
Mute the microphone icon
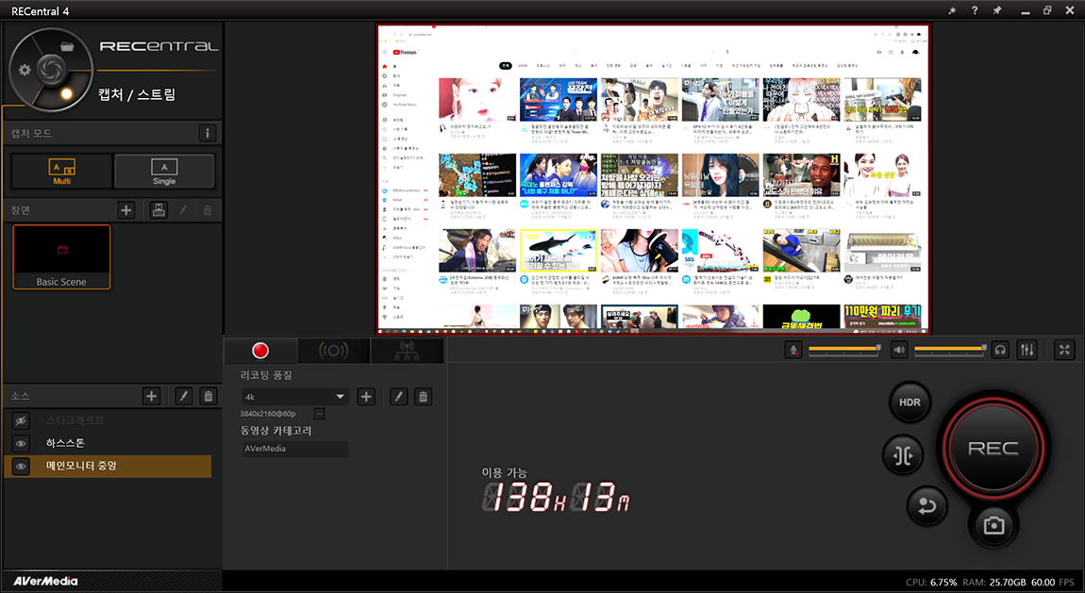coord(793,350)
